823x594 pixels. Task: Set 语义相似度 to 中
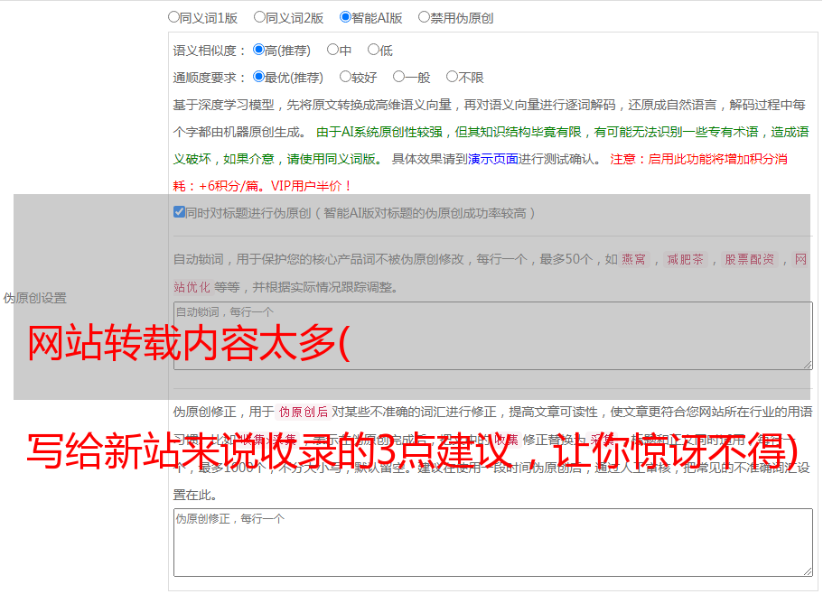[x=332, y=50]
